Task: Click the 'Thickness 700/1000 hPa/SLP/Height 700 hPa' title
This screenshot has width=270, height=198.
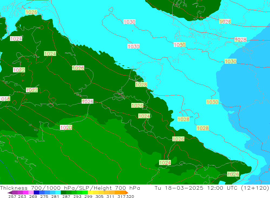Action: click(x=70, y=188)
